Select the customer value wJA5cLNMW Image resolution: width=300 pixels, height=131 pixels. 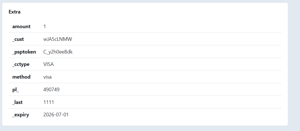click(58, 39)
